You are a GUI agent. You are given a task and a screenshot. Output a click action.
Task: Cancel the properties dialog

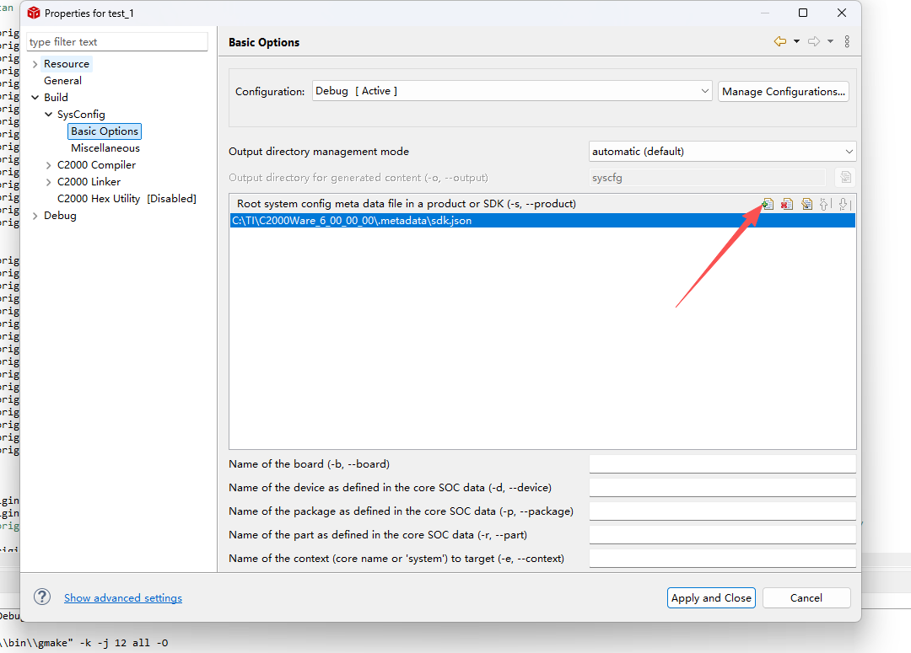coord(806,598)
